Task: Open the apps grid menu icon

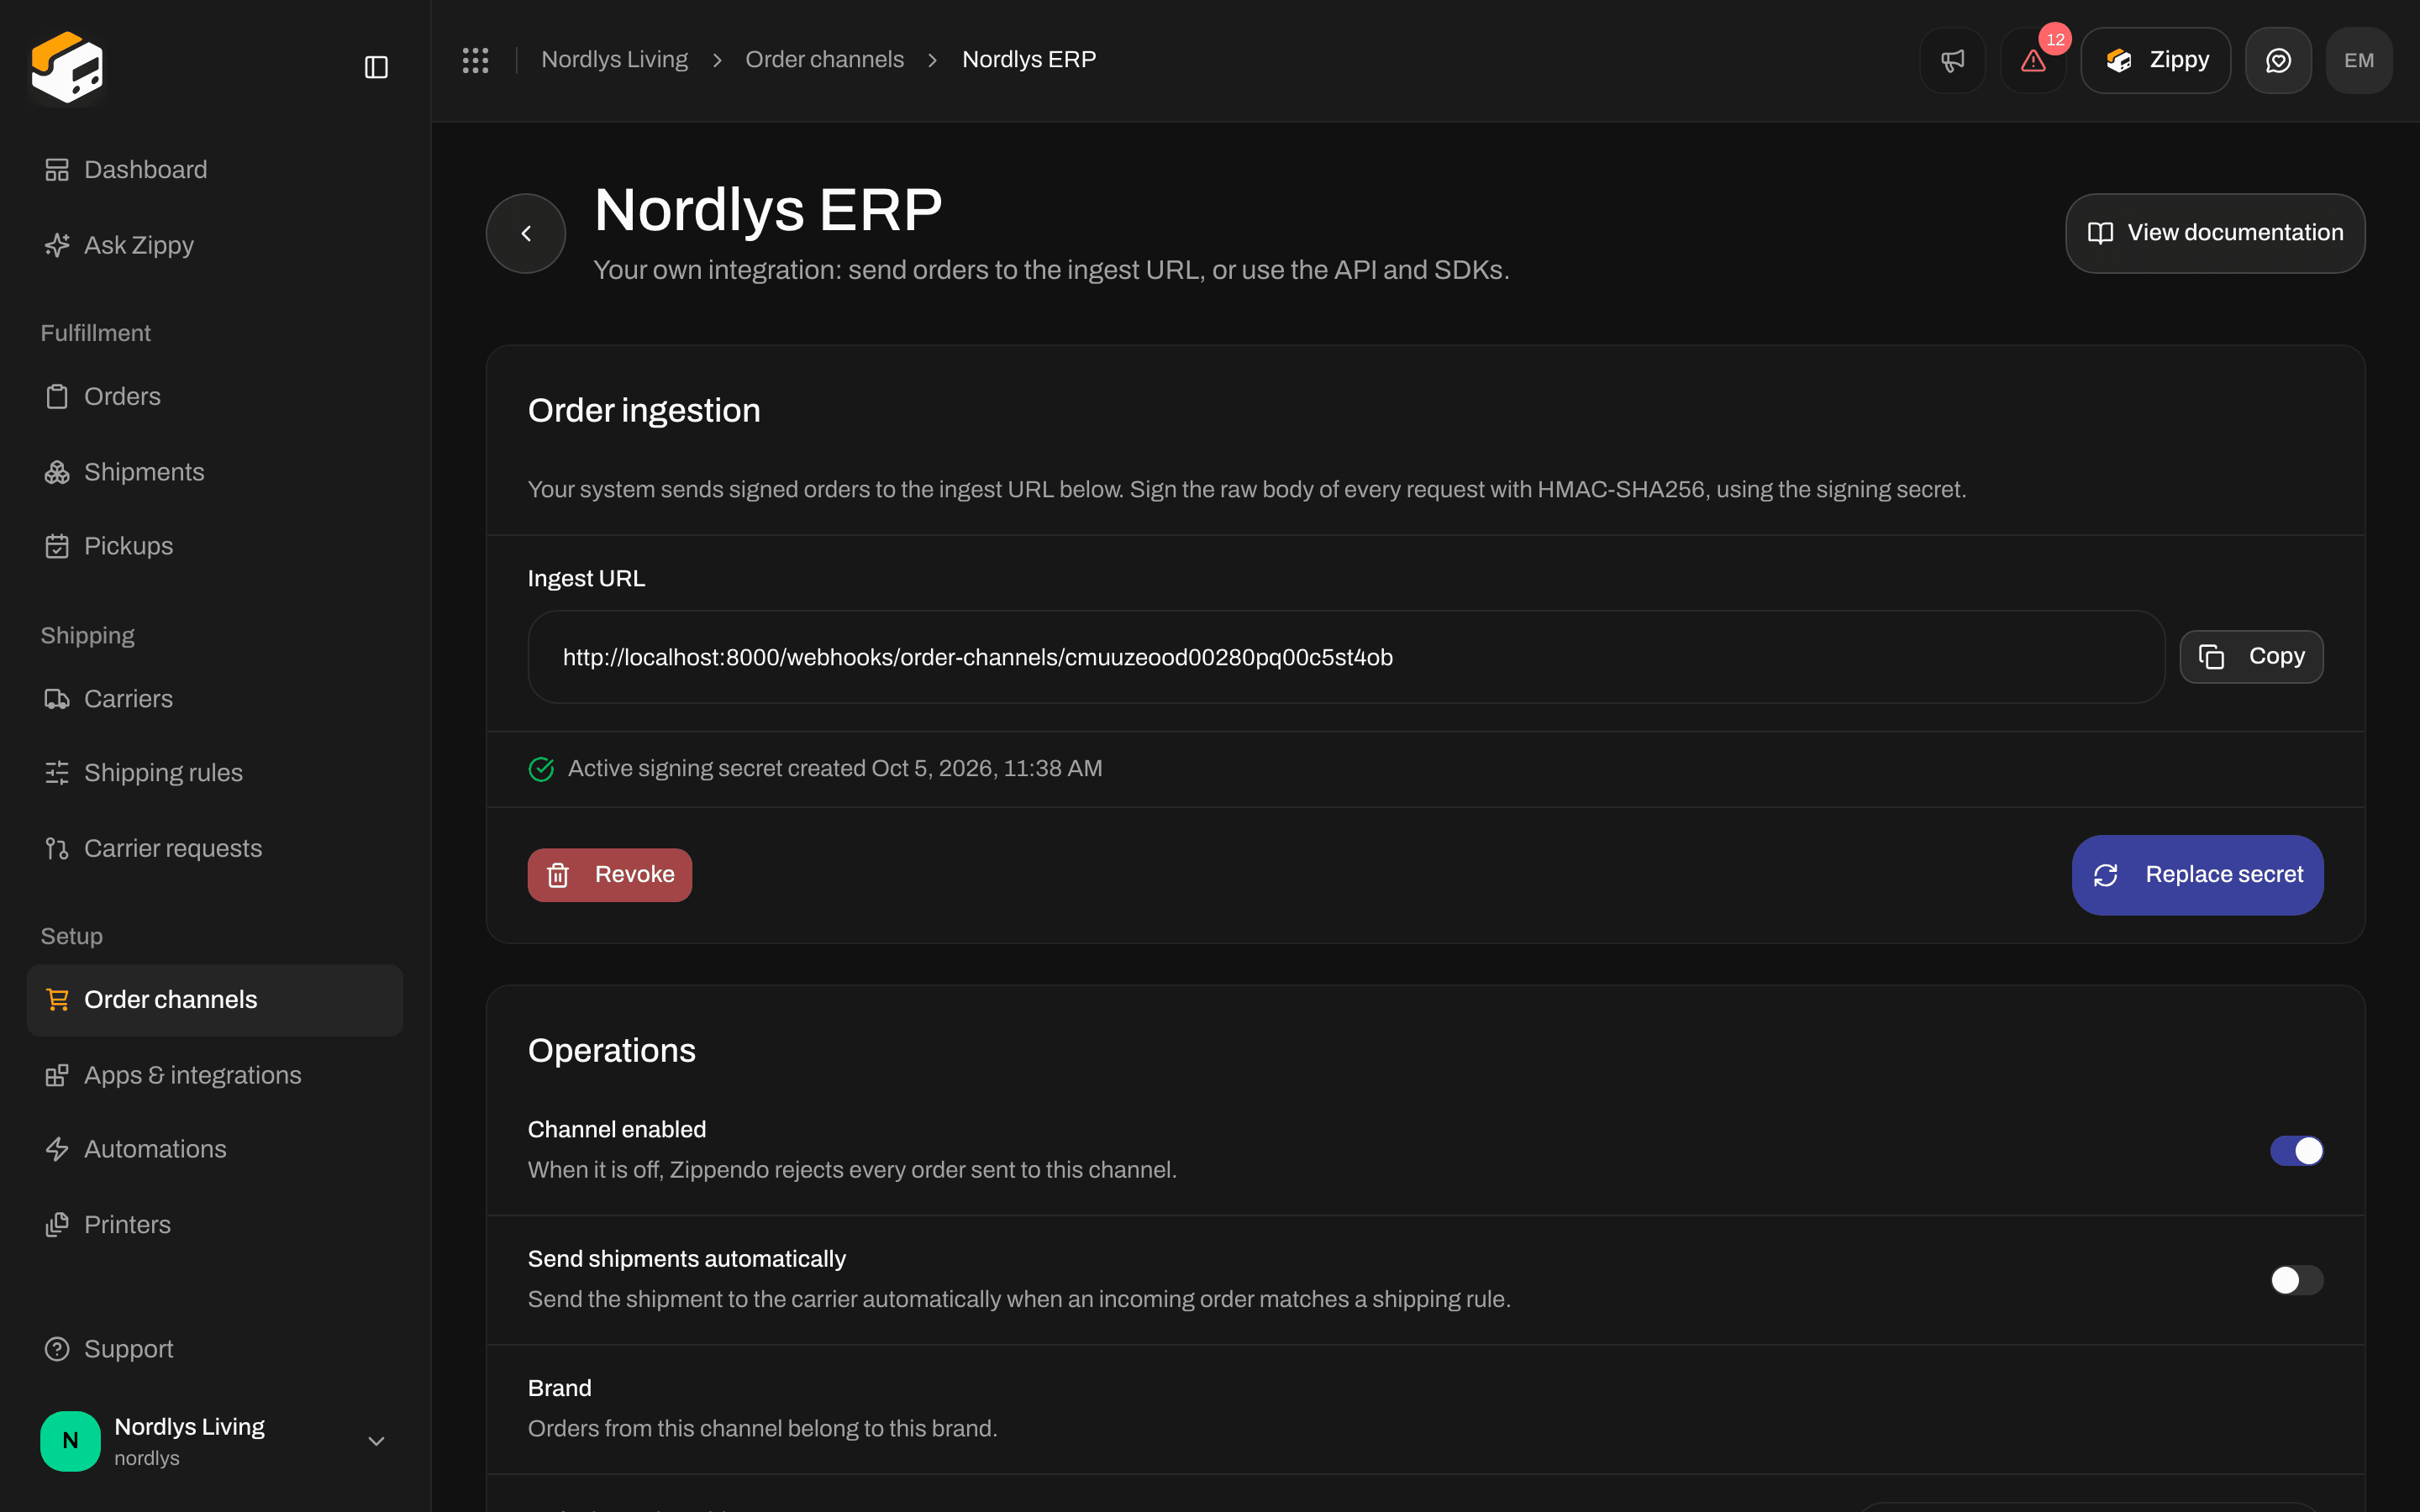Action: [x=475, y=60]
